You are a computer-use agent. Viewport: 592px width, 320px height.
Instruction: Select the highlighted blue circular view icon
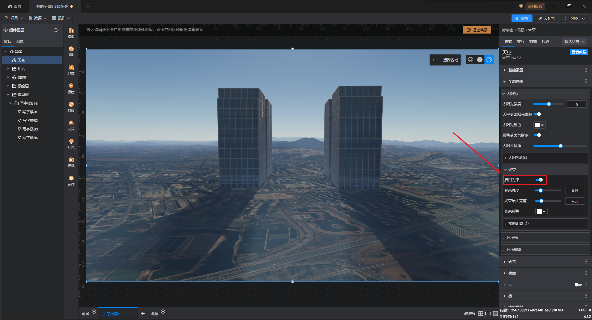point(489,60)
